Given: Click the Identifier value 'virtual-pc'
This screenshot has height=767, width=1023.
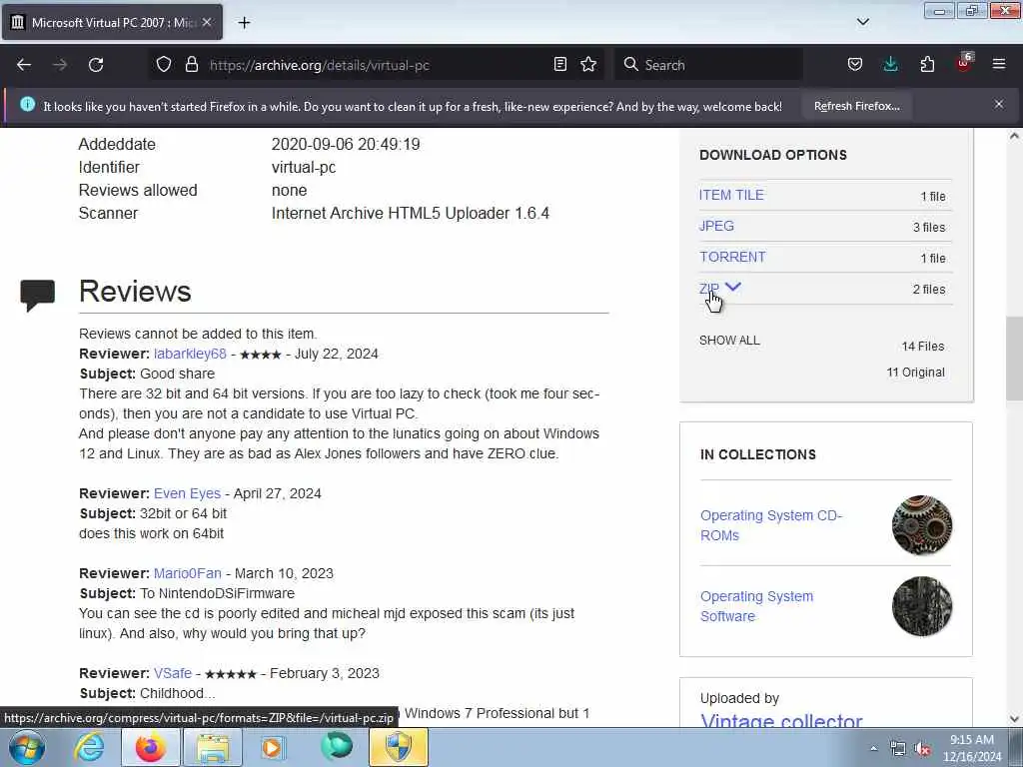Looking at the screenshot, I should pos(304,167).
